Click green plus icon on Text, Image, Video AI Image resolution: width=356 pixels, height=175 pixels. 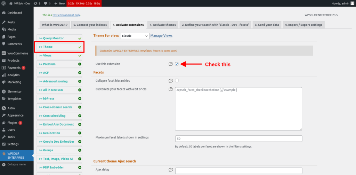[80, 159]
